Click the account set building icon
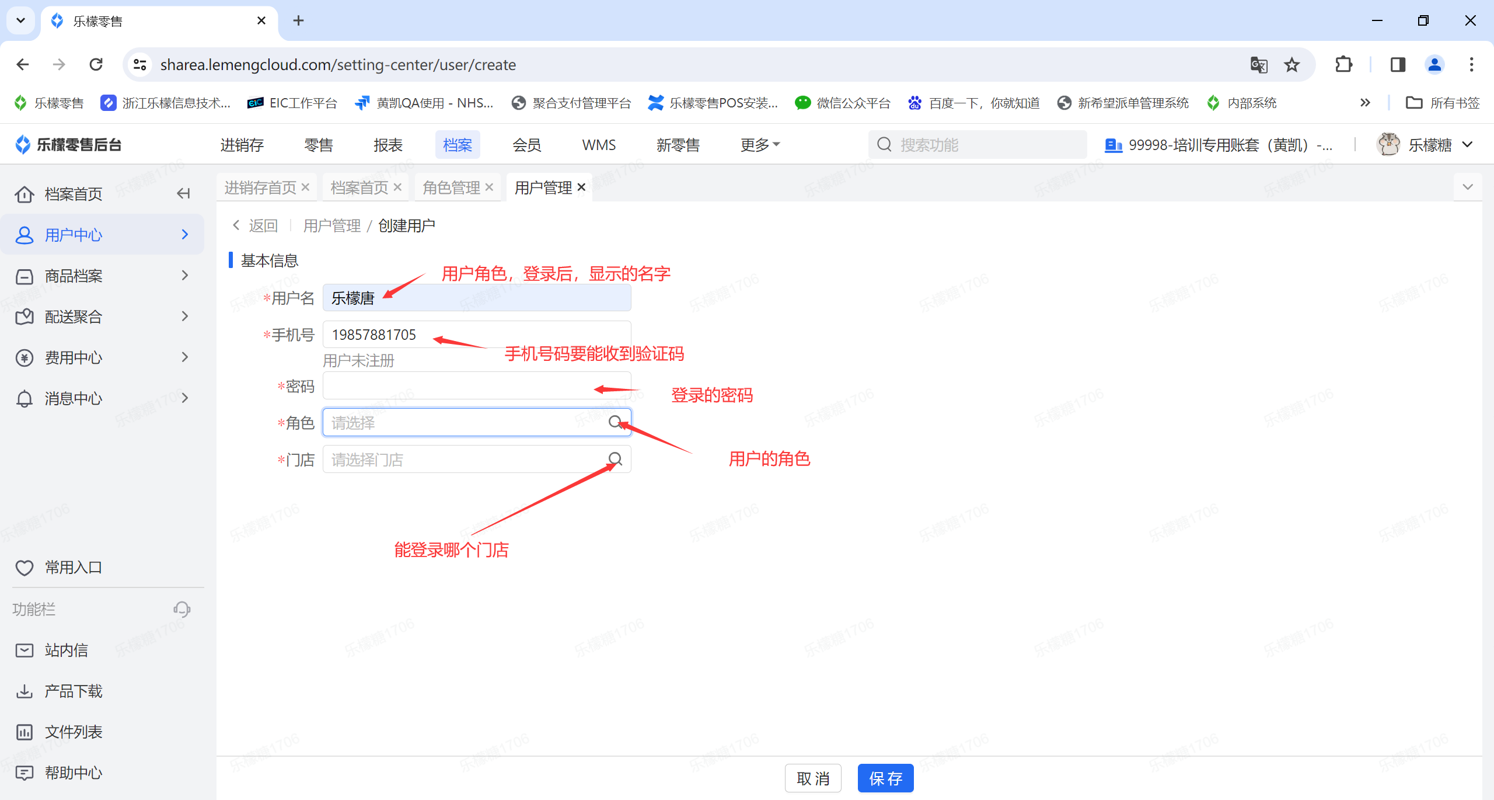This screenshot has width=1494, height=800. (x=1113, y=145)
